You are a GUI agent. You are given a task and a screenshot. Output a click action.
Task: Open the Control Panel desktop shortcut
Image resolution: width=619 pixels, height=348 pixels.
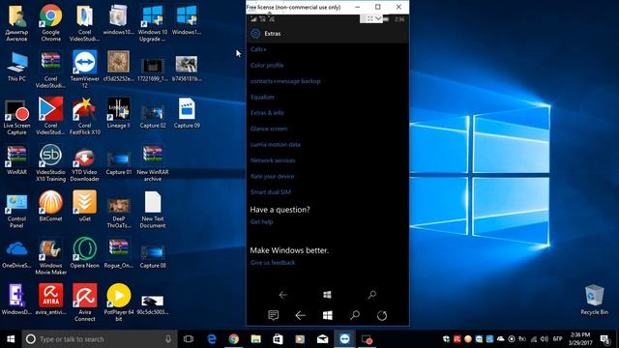(16, 211)
